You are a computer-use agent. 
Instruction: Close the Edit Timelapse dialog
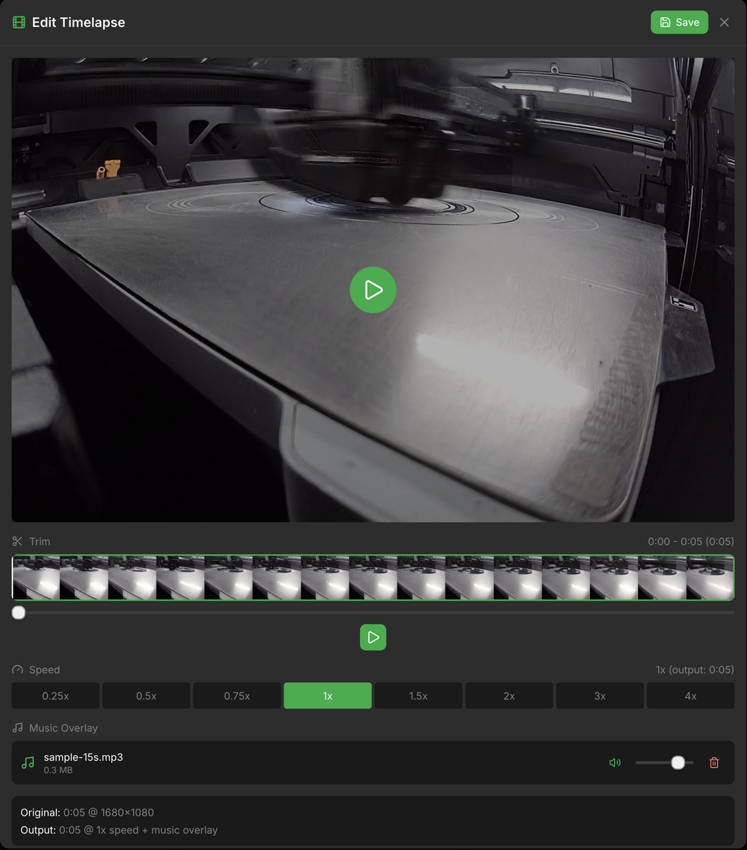click(724, 22)
